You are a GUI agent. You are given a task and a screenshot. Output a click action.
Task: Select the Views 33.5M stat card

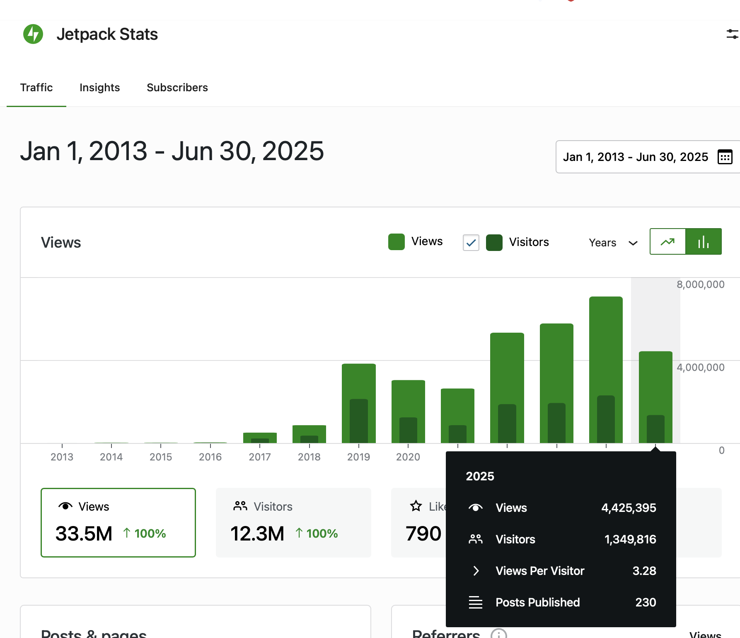(118, 523)
